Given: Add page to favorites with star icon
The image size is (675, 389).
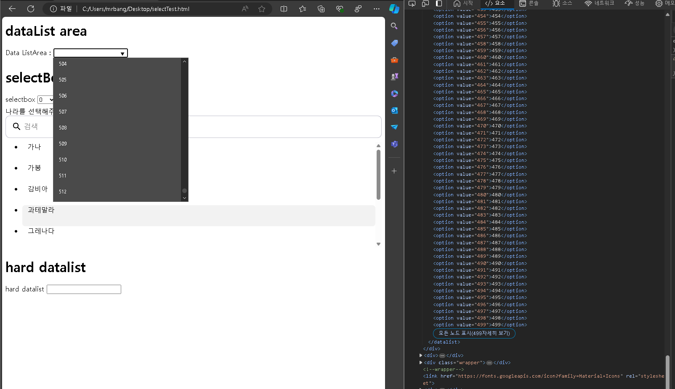Looking at the screenshot, I should tap(262, 9).
